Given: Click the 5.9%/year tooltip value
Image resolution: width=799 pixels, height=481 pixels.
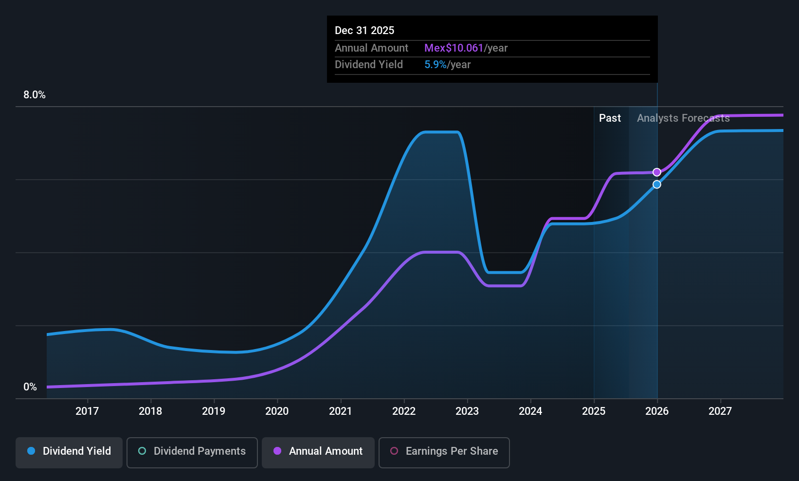Looking at the screenshot, I should [447, 65].
